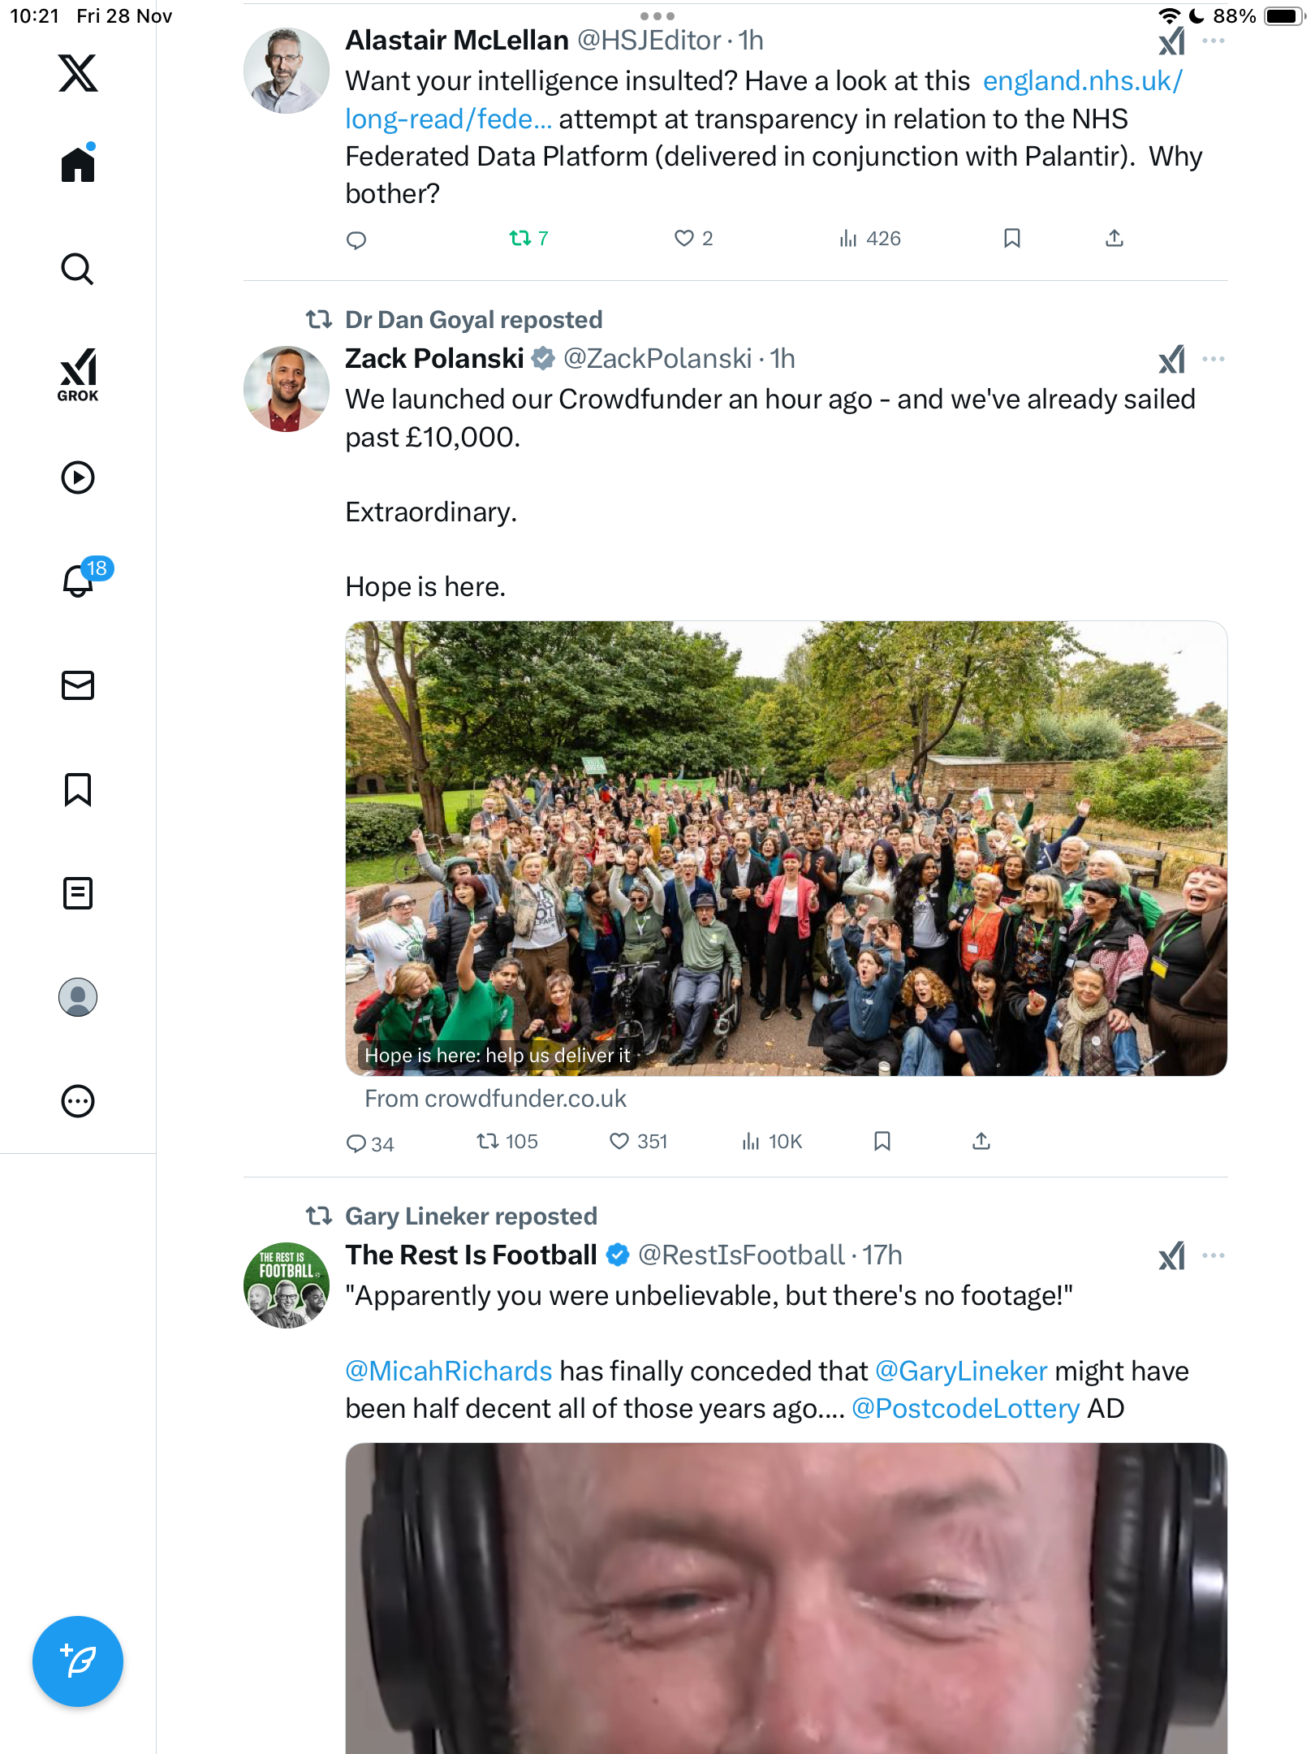Open the profile avatar in sidebar
1315x1754 pixels.
tap(78, 997)
